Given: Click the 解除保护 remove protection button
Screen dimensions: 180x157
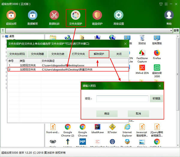Looking at the screenshot, I should tap(99, 54).
